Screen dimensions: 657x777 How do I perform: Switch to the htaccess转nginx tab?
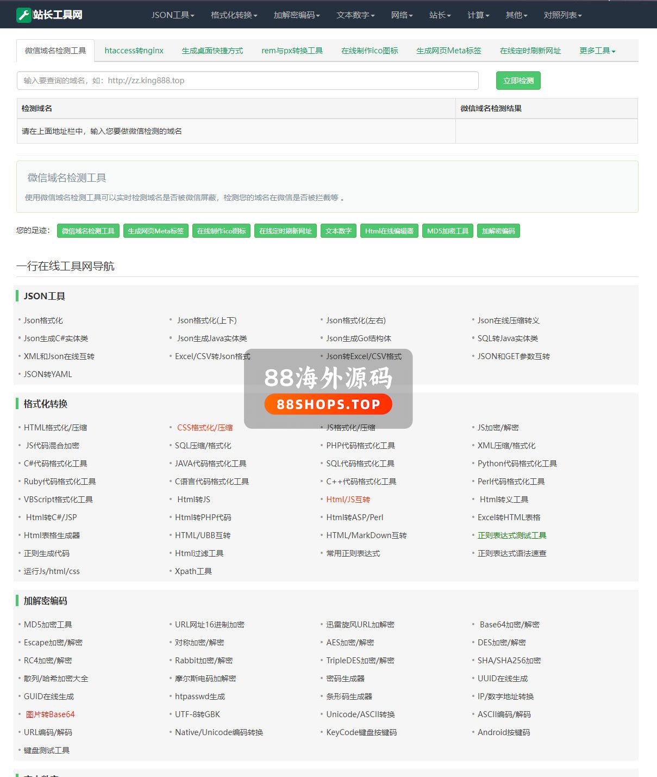134,51
